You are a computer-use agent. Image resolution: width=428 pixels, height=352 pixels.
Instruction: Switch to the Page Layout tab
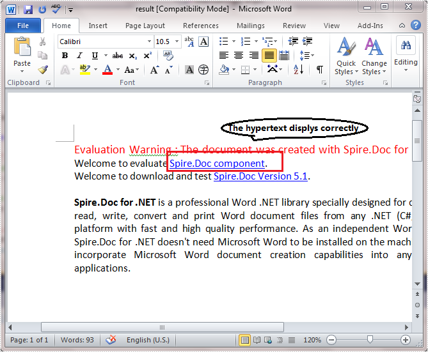145,26
